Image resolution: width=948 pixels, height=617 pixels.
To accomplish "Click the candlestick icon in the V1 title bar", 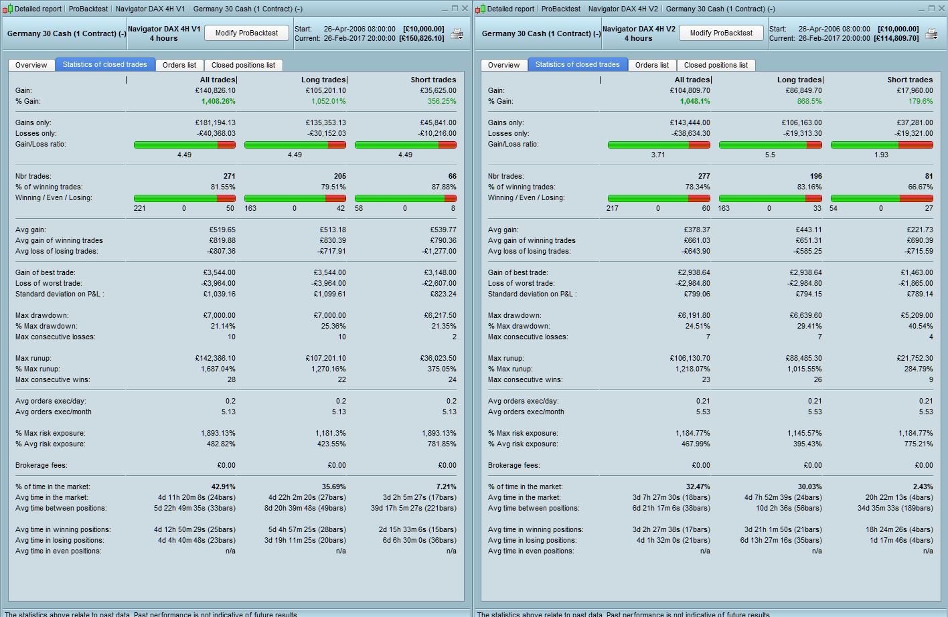I will point(8,9).
